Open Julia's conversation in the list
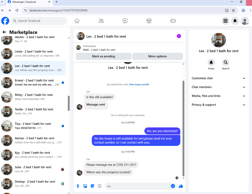Image resolution: width=252 pixels, height=194 pixels. point(33,170)
